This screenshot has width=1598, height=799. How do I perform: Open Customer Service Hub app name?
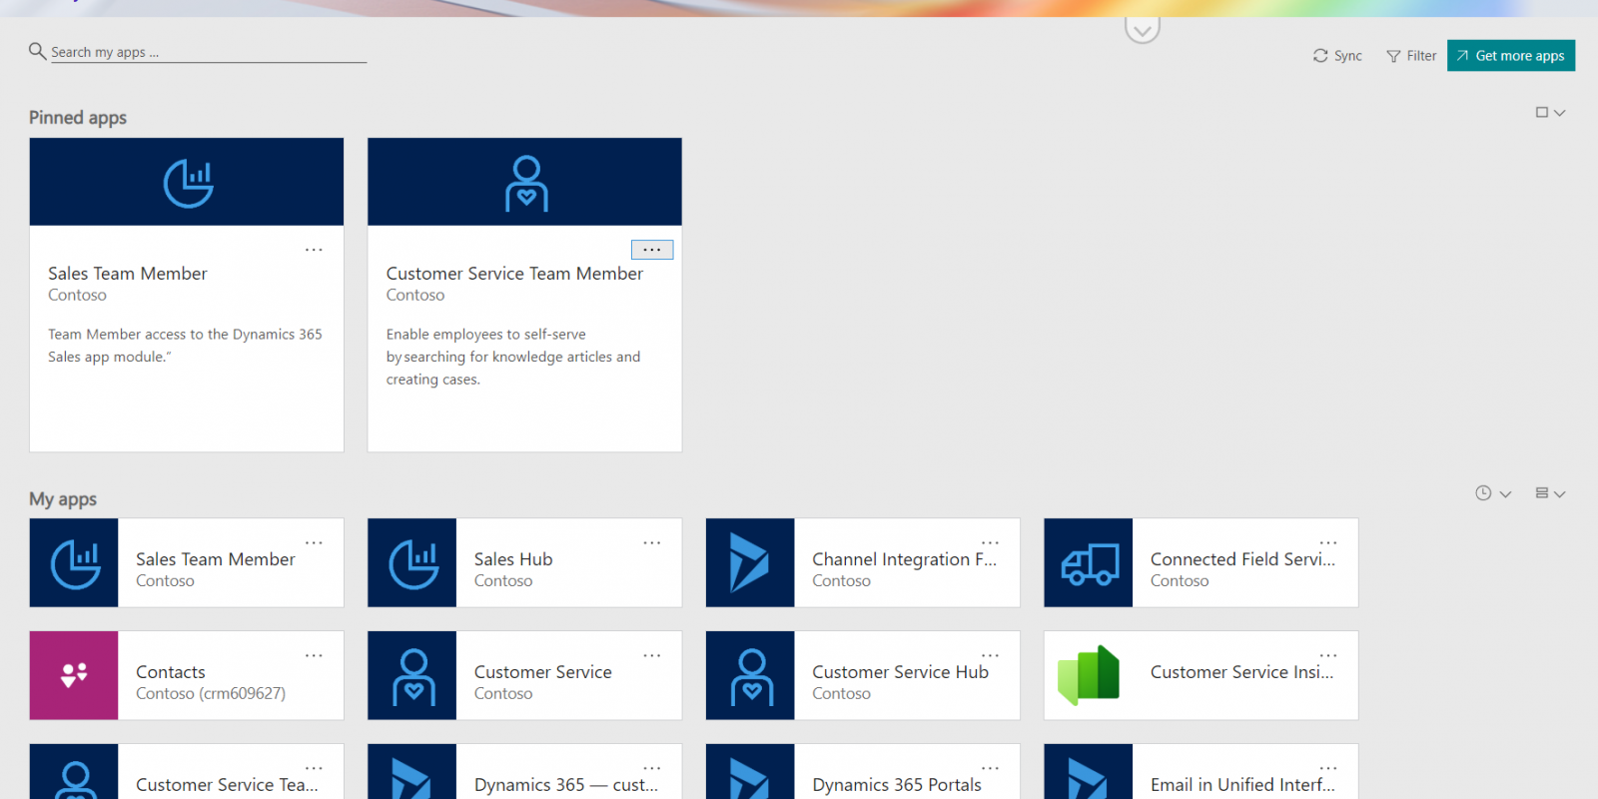[x=900, y=672]
